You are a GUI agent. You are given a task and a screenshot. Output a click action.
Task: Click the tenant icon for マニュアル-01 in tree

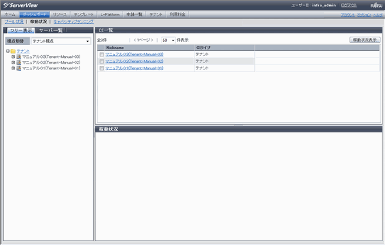coord(19,68)
